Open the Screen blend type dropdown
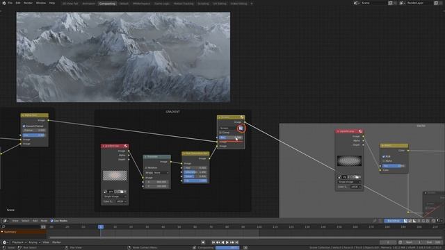The height and width of the screenshot is (250, 445). [x=228, y=128]
